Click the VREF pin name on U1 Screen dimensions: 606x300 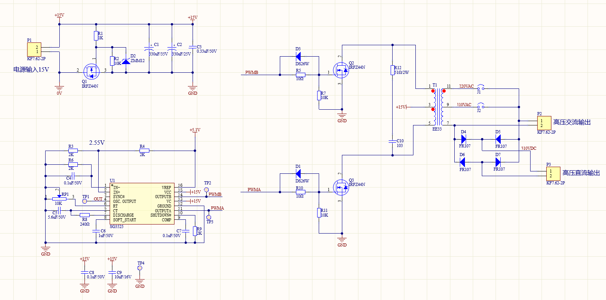click(x=166, y=187)
